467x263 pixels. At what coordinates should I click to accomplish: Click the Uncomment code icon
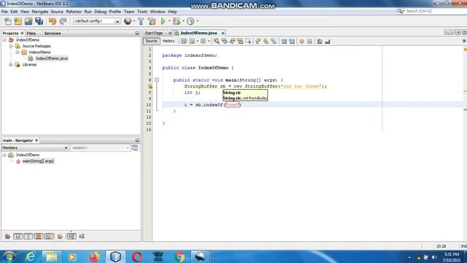coord(328,41)
